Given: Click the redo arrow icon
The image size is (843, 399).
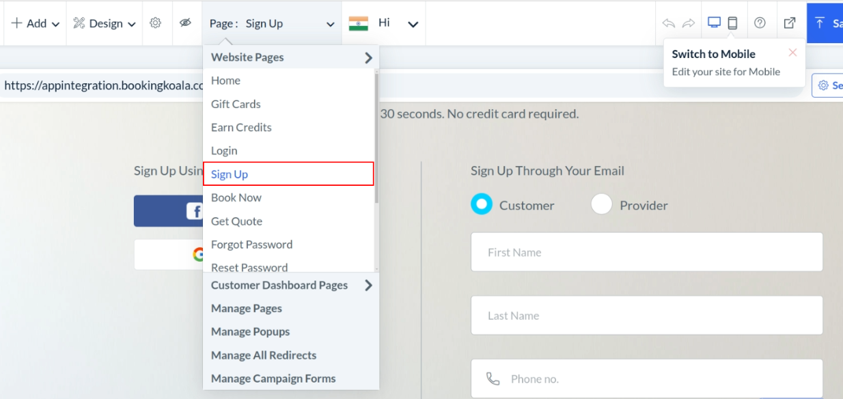Looking at the screenshot, I should pos(689,23).
